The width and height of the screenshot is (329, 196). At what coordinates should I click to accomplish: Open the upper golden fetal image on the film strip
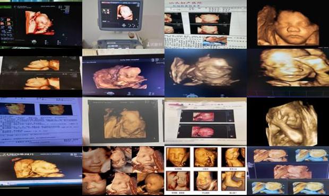click(x=41, y=65)
